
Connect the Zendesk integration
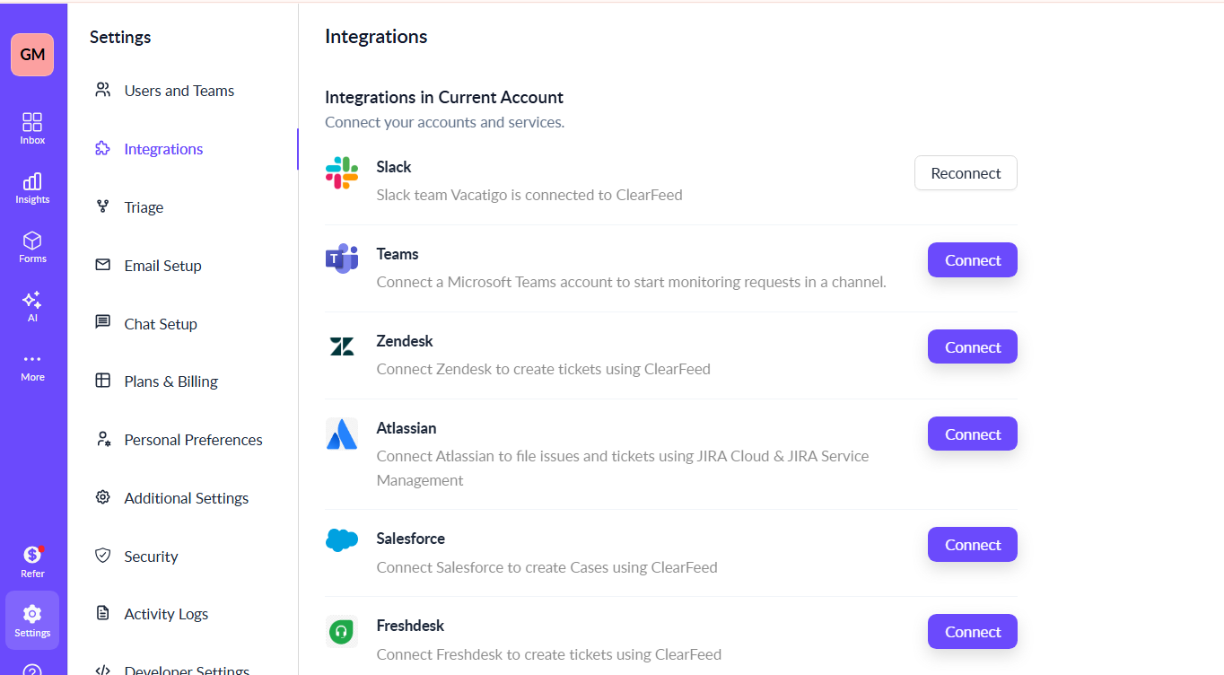tap(972, 347)
